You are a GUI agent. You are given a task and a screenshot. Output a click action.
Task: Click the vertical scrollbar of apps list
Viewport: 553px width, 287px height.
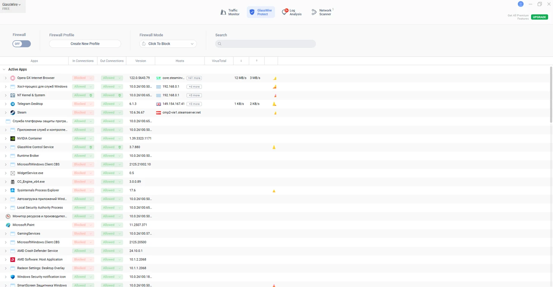point(551,95)
